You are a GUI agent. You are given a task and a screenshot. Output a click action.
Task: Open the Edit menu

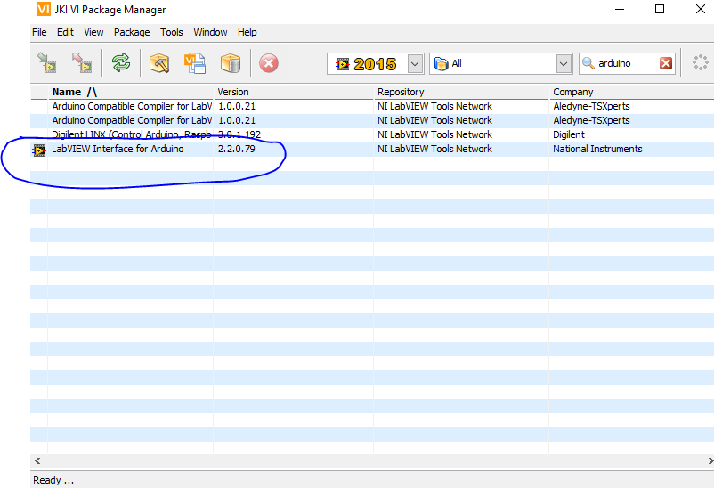[65, 32]
